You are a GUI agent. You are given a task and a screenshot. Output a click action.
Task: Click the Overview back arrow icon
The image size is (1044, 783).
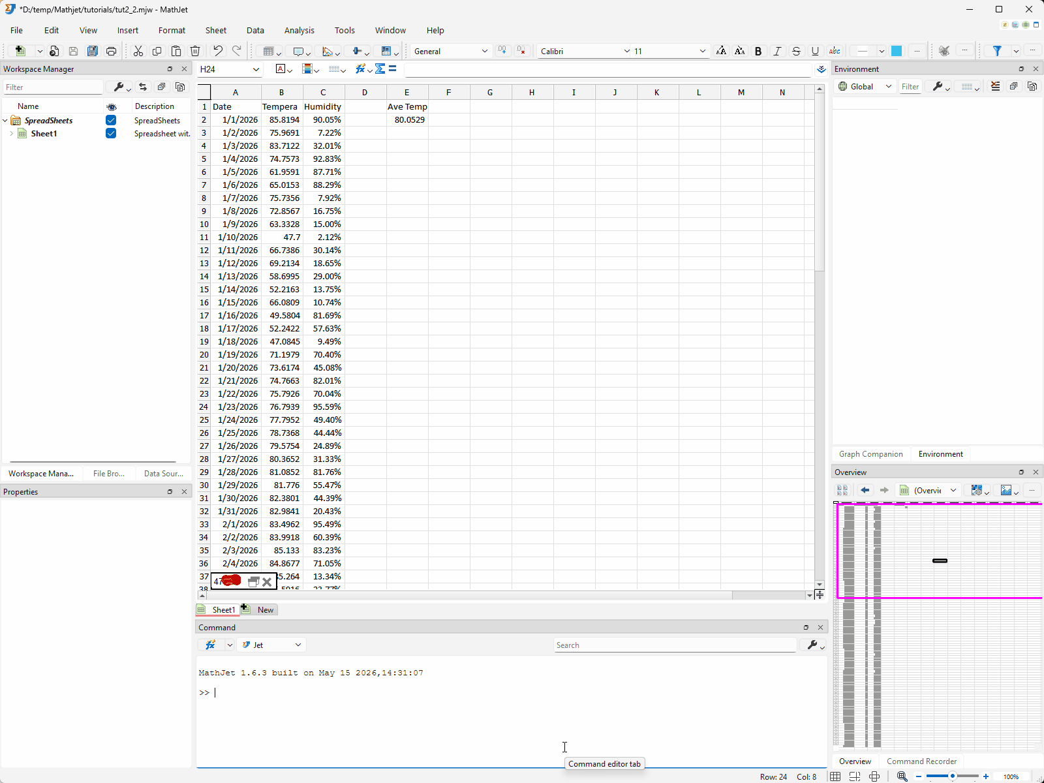coord(865,490)
